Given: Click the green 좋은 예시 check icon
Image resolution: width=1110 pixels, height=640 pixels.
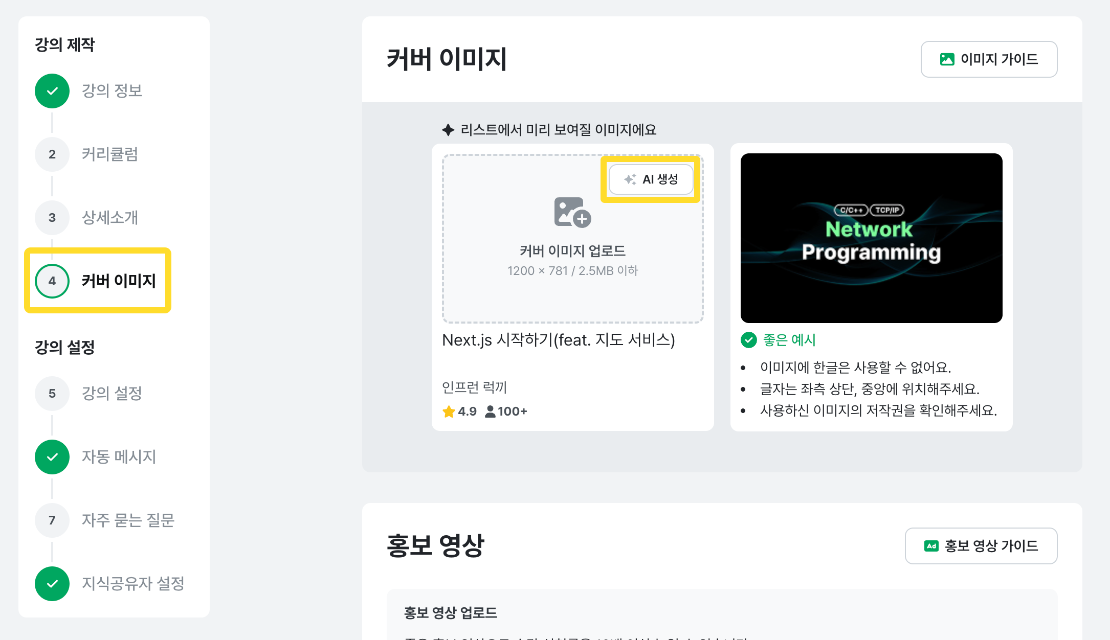Looking at the screenshot, I should 749,340.
